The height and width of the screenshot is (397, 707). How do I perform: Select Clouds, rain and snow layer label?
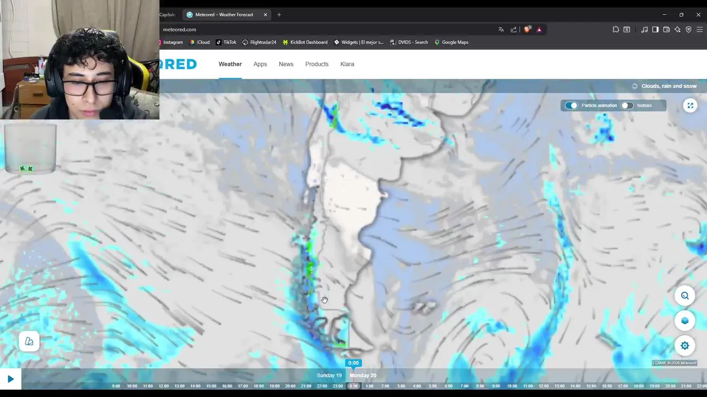(669, 86)
